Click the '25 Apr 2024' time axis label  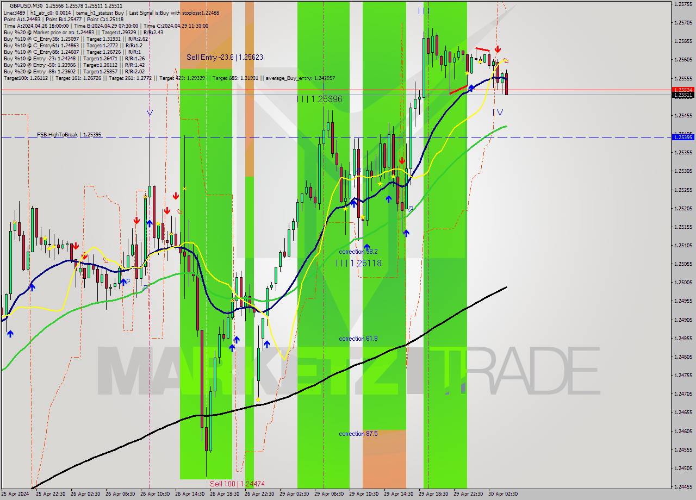click(15, 494)
